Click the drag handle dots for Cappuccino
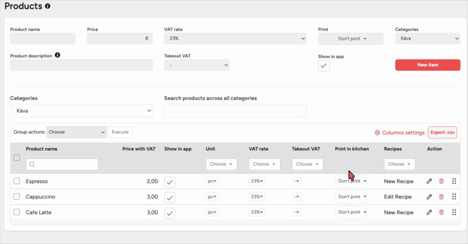The width and height of the screenshot is (468, 244). (454, 197)
